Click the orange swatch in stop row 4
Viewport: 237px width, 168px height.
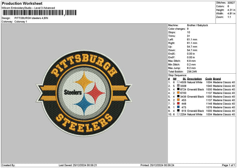179,93
